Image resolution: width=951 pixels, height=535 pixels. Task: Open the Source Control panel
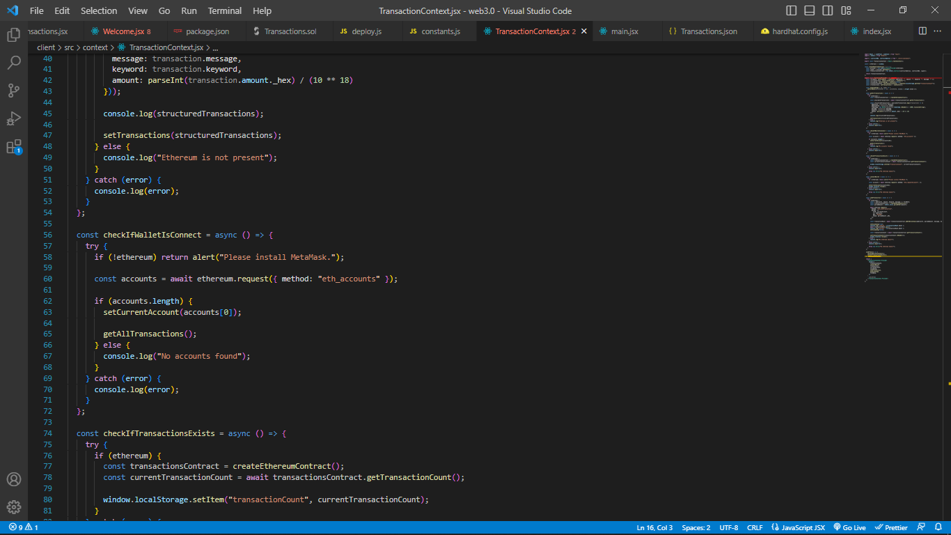click(14, 91)
